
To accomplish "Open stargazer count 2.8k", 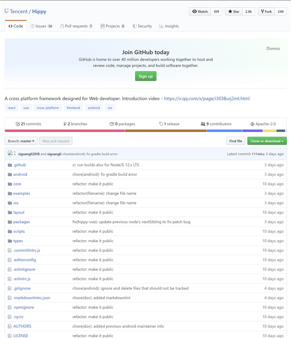I will (x=249, y=12).
